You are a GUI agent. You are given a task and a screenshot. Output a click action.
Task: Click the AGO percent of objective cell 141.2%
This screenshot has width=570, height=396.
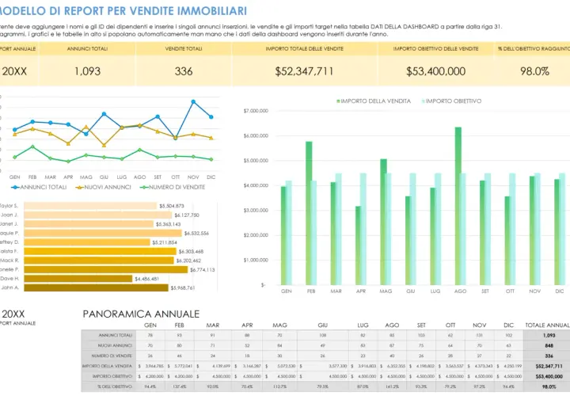392,386
